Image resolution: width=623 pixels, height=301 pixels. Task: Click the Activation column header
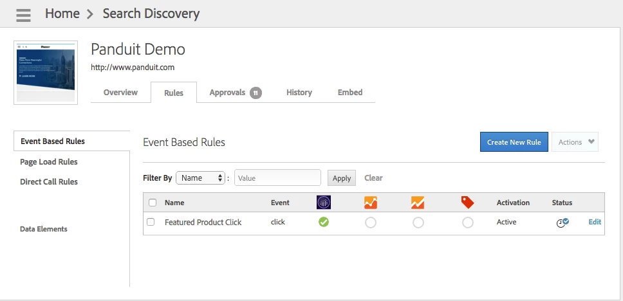(513, 203)
